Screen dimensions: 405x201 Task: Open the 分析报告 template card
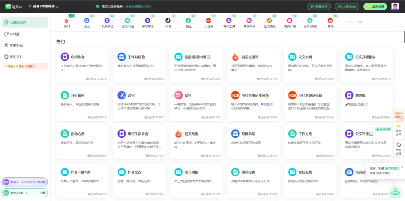coord(82,104)
